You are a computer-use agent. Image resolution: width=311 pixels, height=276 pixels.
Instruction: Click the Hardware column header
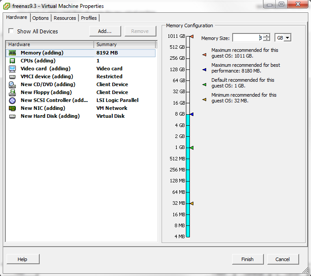point(50,44)
